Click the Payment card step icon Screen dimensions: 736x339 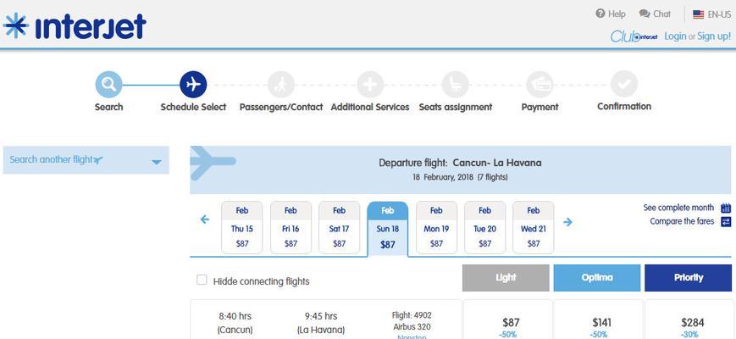coord(540,85)
